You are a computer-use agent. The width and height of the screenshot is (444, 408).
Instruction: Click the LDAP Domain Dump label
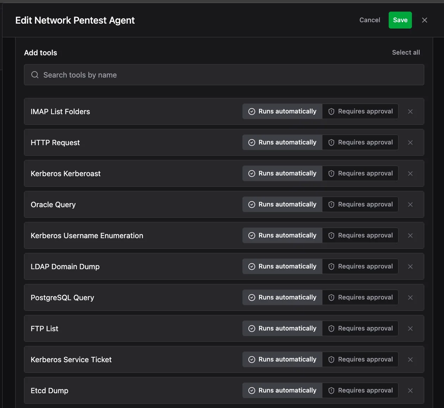click(65, 267)
